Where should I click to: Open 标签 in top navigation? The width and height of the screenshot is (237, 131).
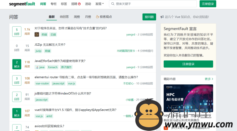[64, 4]
